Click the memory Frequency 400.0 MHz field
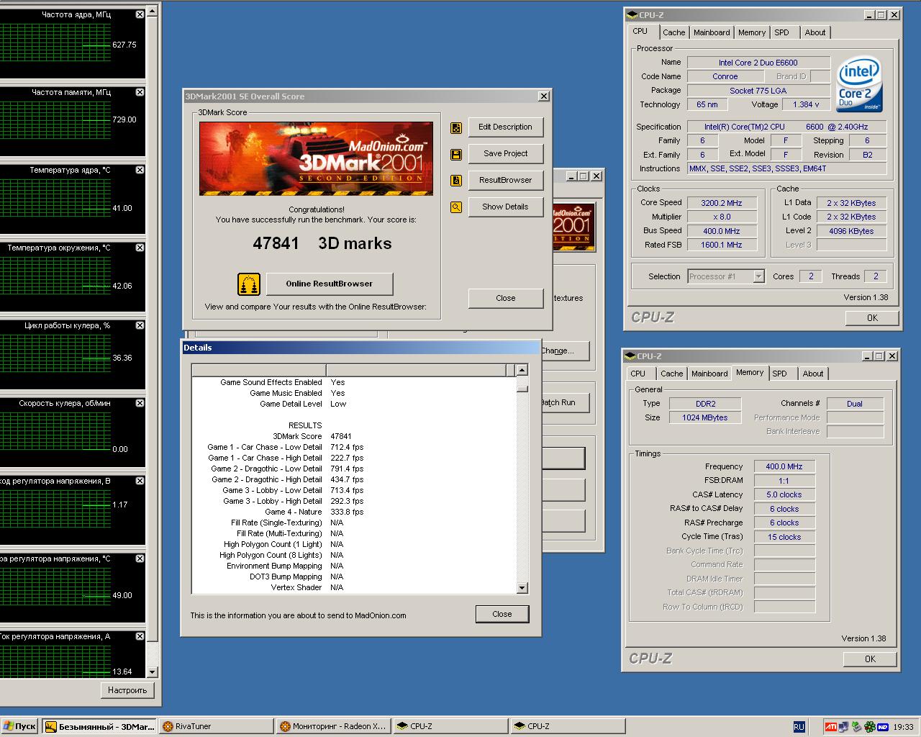 point(784,466)
